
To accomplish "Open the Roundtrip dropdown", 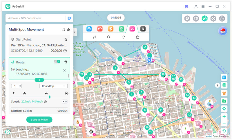I will (x=53, y=86).
